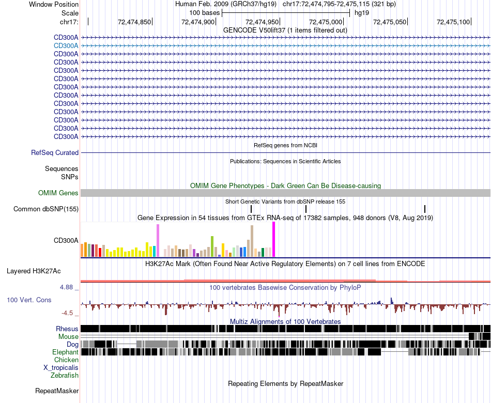Click the RepeatMasker track label
491x403 pixels.
(57, 391)
